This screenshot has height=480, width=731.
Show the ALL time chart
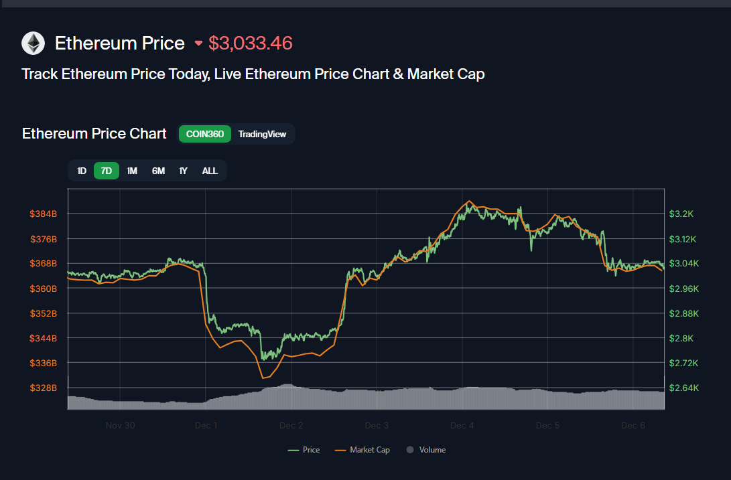(x=210, y=171)
